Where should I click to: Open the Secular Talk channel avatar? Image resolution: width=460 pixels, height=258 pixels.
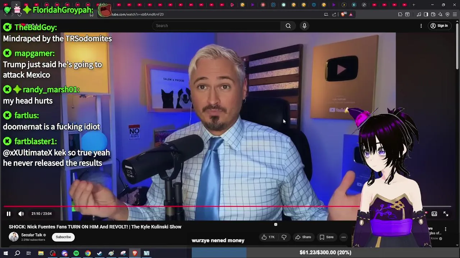(14, 237)
